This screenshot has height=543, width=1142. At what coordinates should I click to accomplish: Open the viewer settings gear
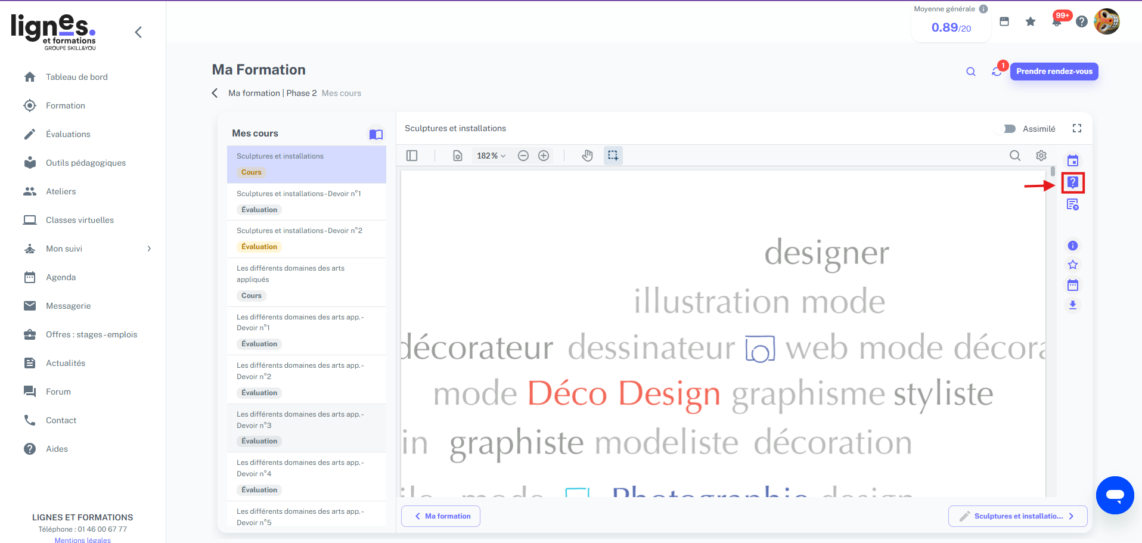[1041, 155]
